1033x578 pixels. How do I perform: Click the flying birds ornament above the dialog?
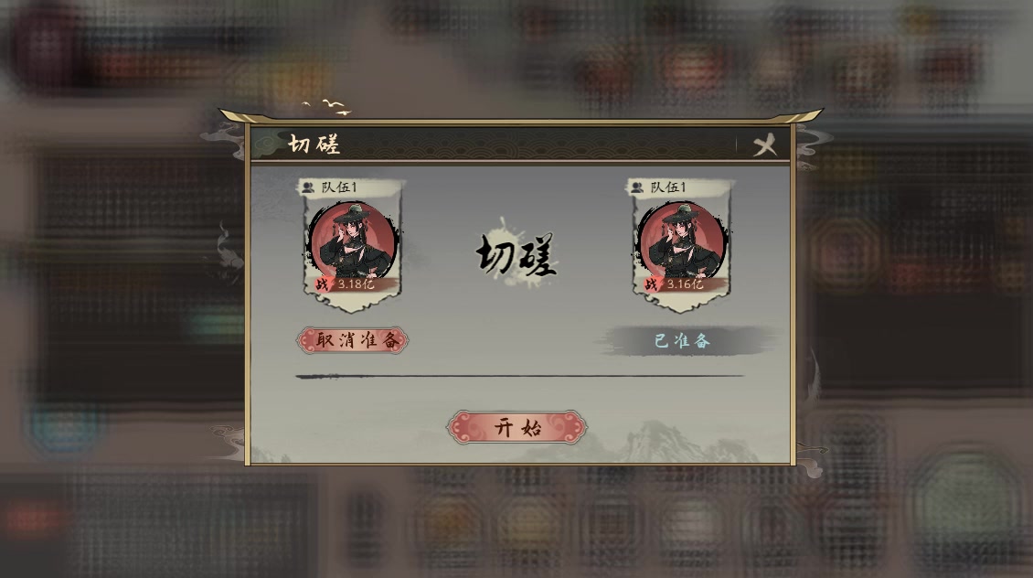coord(326,107)
